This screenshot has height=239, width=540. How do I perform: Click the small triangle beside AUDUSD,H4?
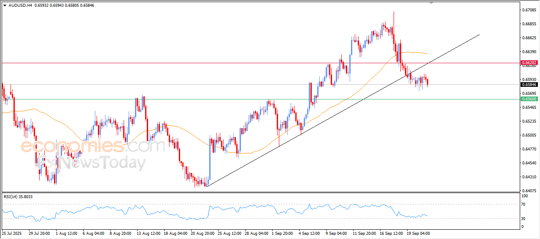tap(5, 5)
